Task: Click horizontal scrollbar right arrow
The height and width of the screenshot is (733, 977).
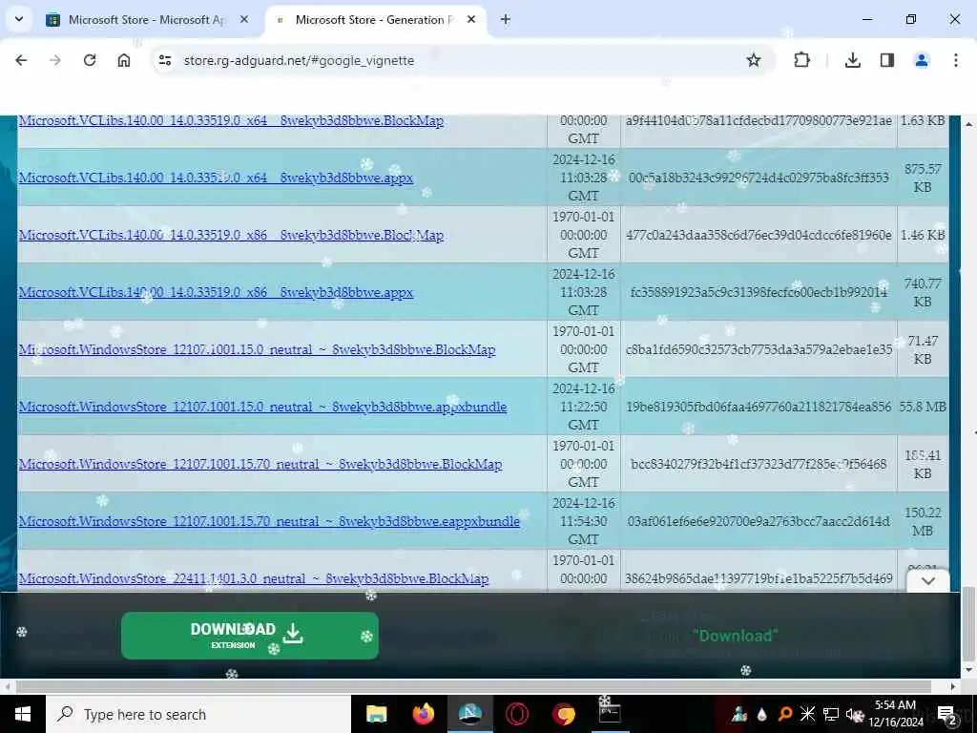Action: 953,686
